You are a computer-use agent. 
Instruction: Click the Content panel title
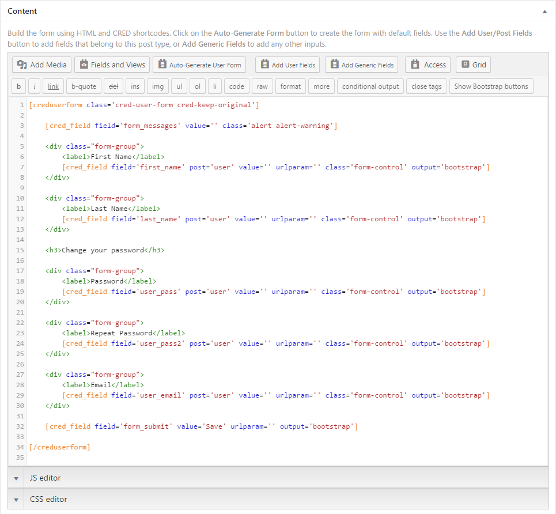pos(22,11)
